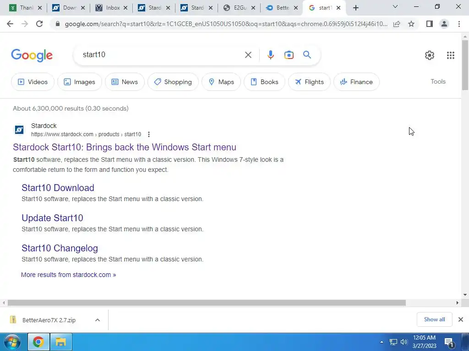469x351 pixels.
Task: Submit search with magnifier icon
Action: [307, 55]
